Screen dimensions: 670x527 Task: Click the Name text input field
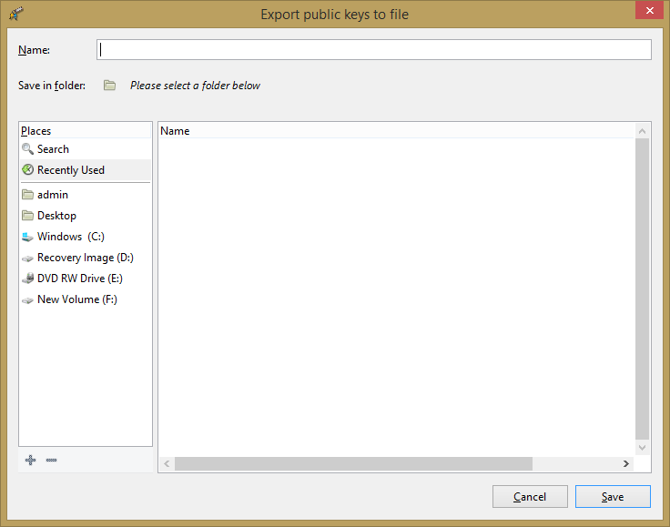(373, 50)
